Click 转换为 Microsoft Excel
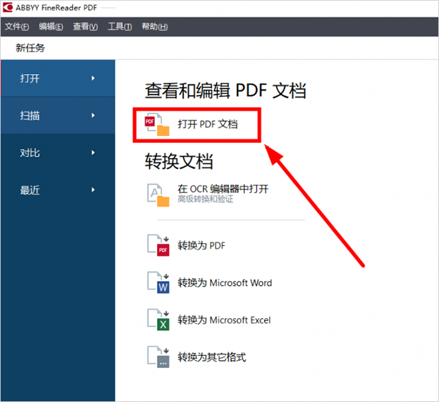 [224, 320]
